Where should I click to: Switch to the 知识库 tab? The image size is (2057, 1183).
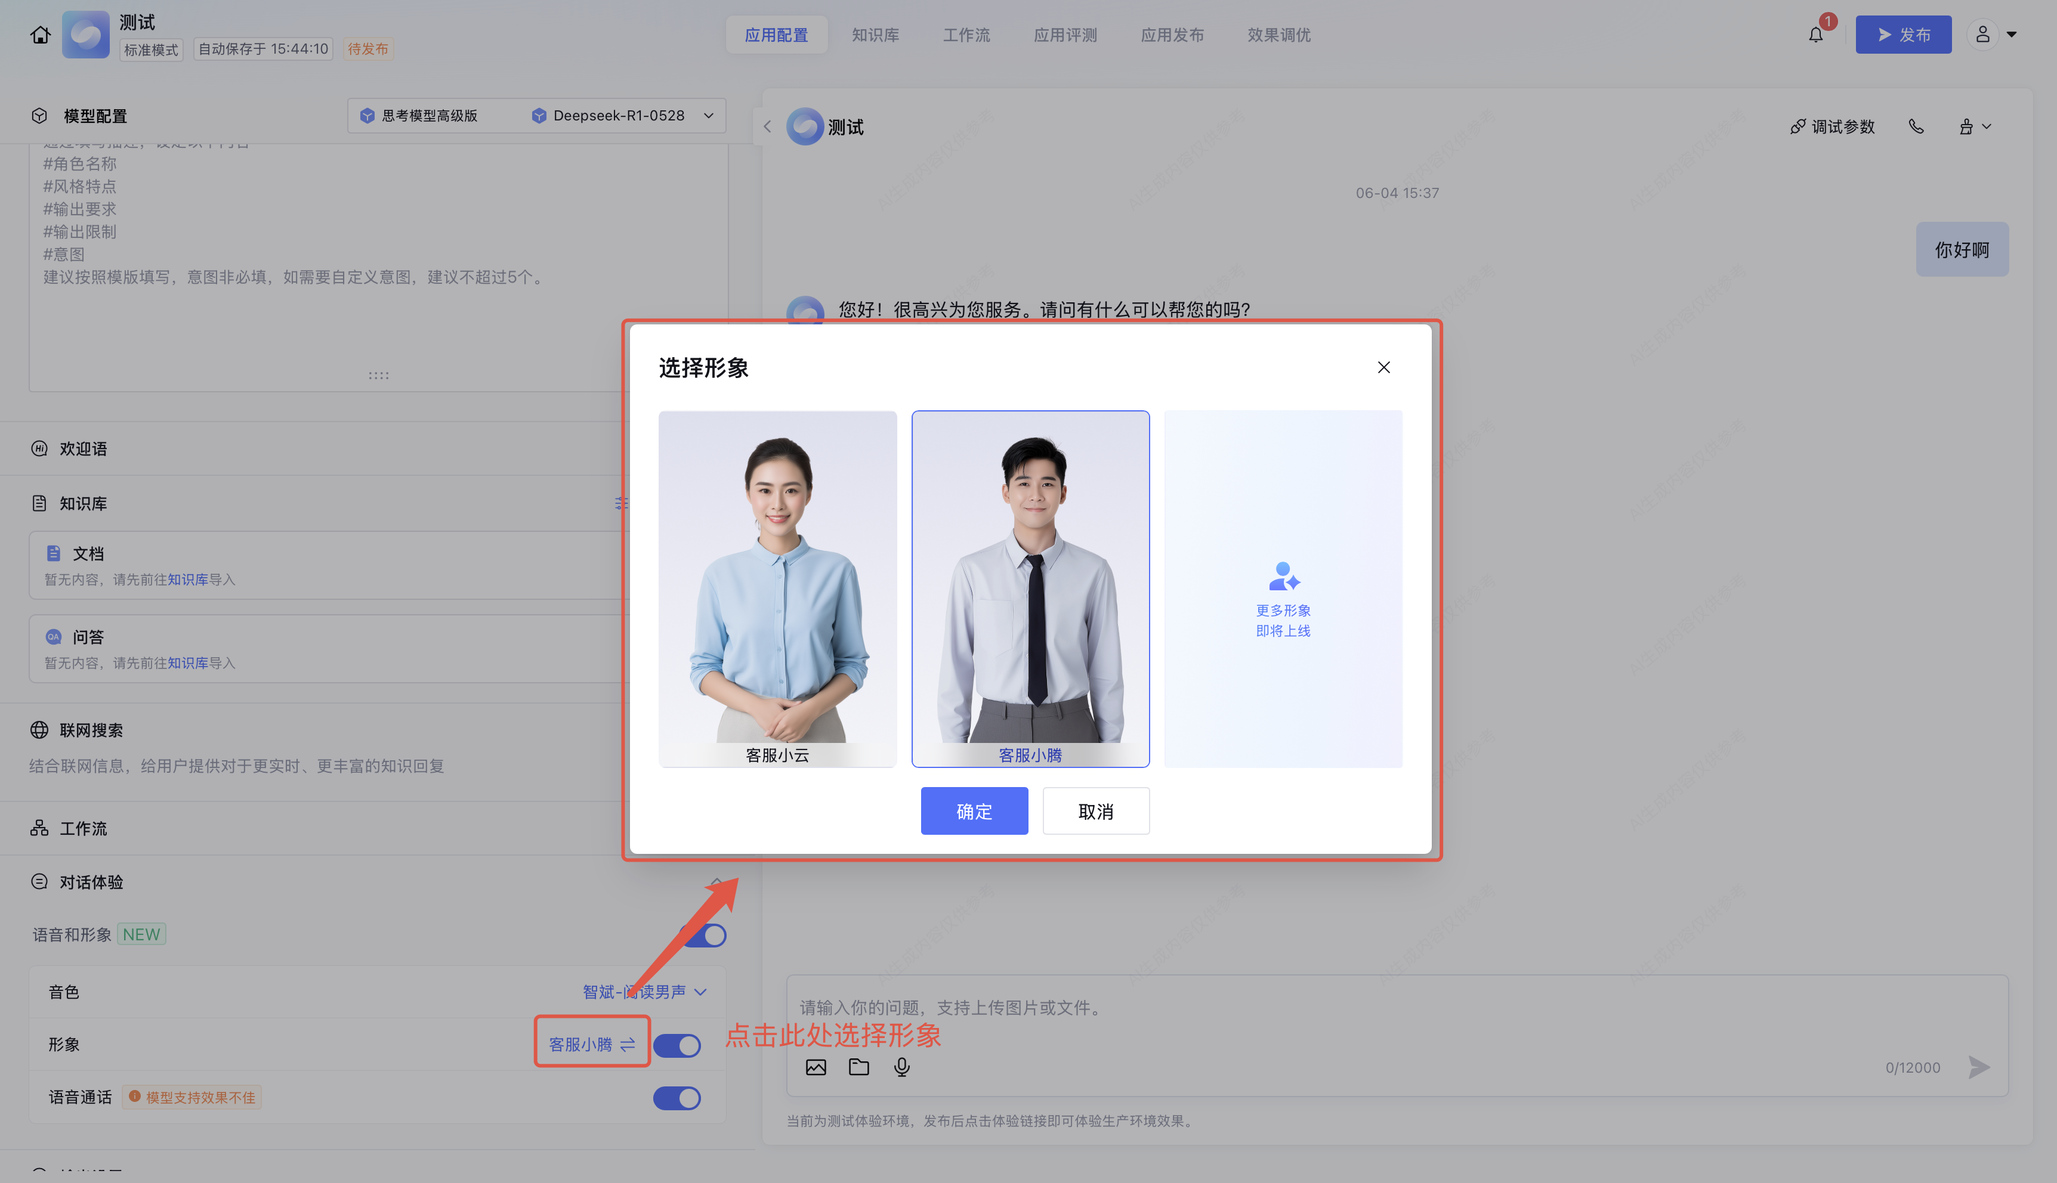tap(875, 35)
